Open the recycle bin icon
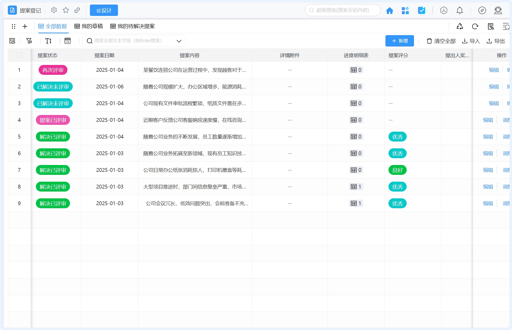 460,26
